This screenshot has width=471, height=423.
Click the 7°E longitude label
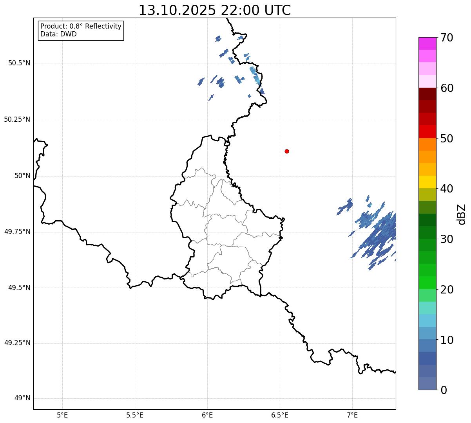pyautogui.click(x=352, y=415)
